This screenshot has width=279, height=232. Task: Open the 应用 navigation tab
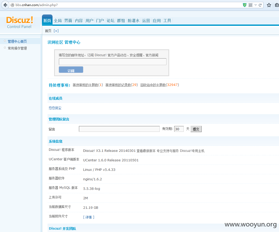(x=157, y=21)
